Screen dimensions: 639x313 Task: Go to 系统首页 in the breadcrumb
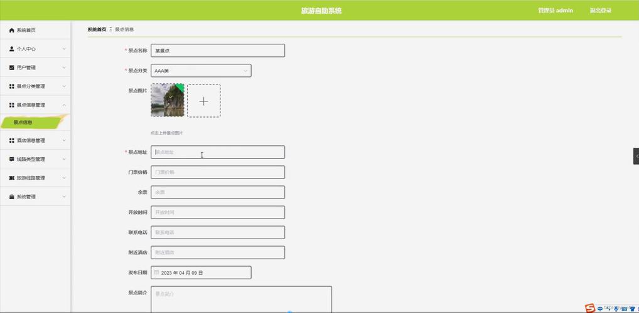(97, 29)
